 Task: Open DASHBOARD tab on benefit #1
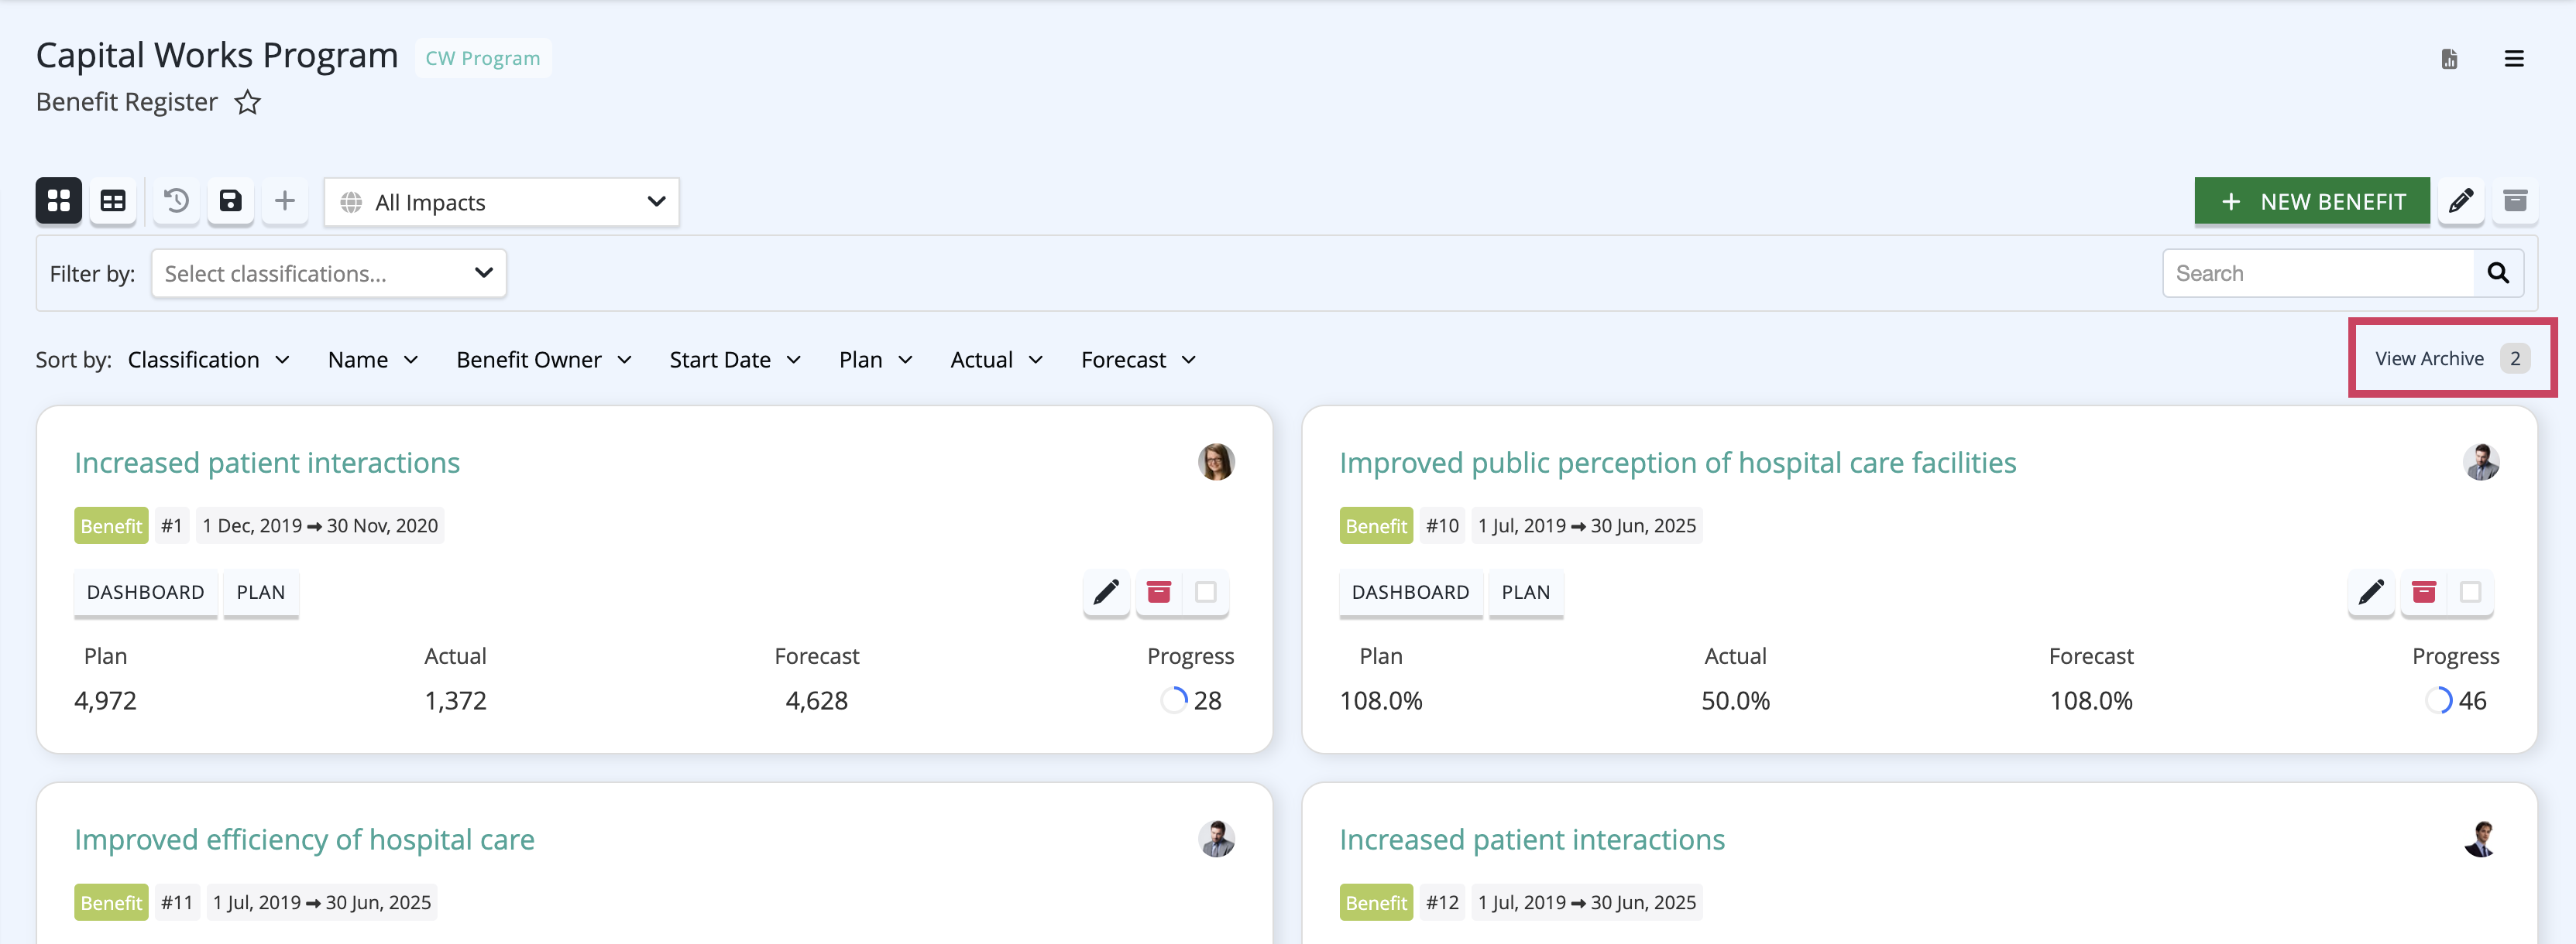pos(146,593)
